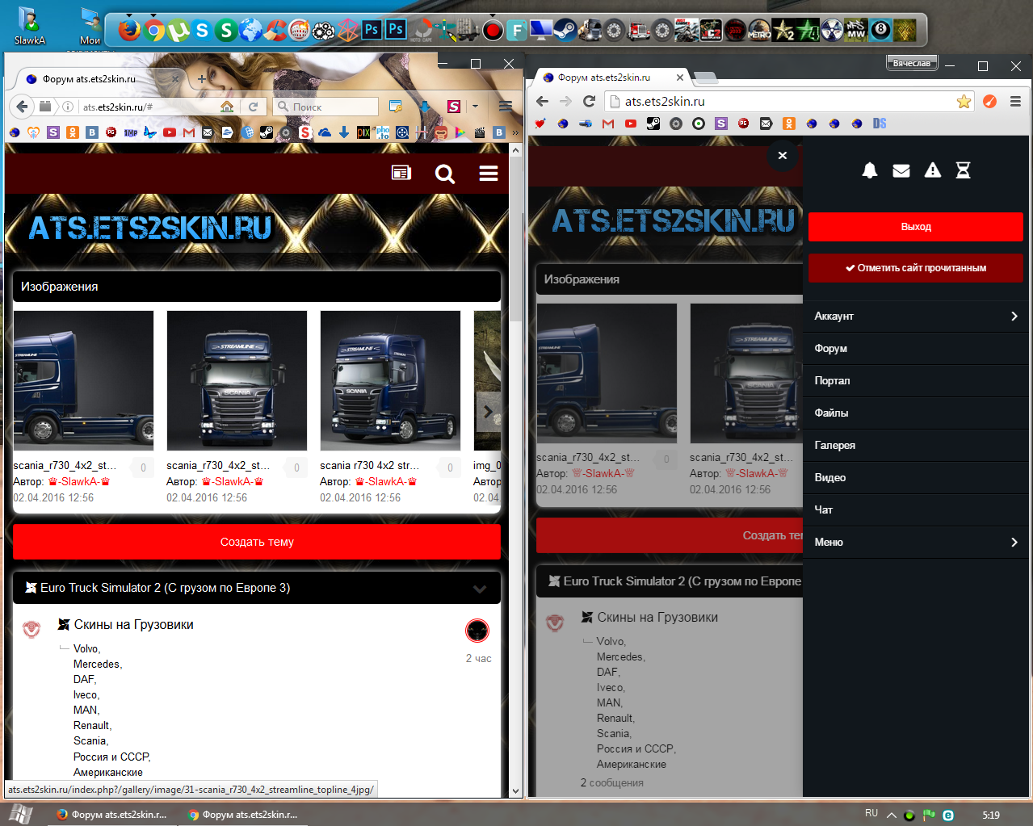Click the warning triangle icon in side panel
This screenshot has width=1033, height=826.
[933, 170]
